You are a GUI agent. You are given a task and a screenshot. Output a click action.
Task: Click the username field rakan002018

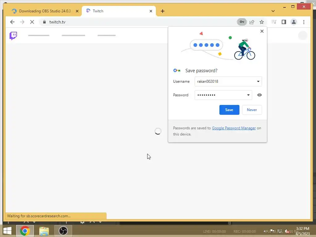[228, 81]
